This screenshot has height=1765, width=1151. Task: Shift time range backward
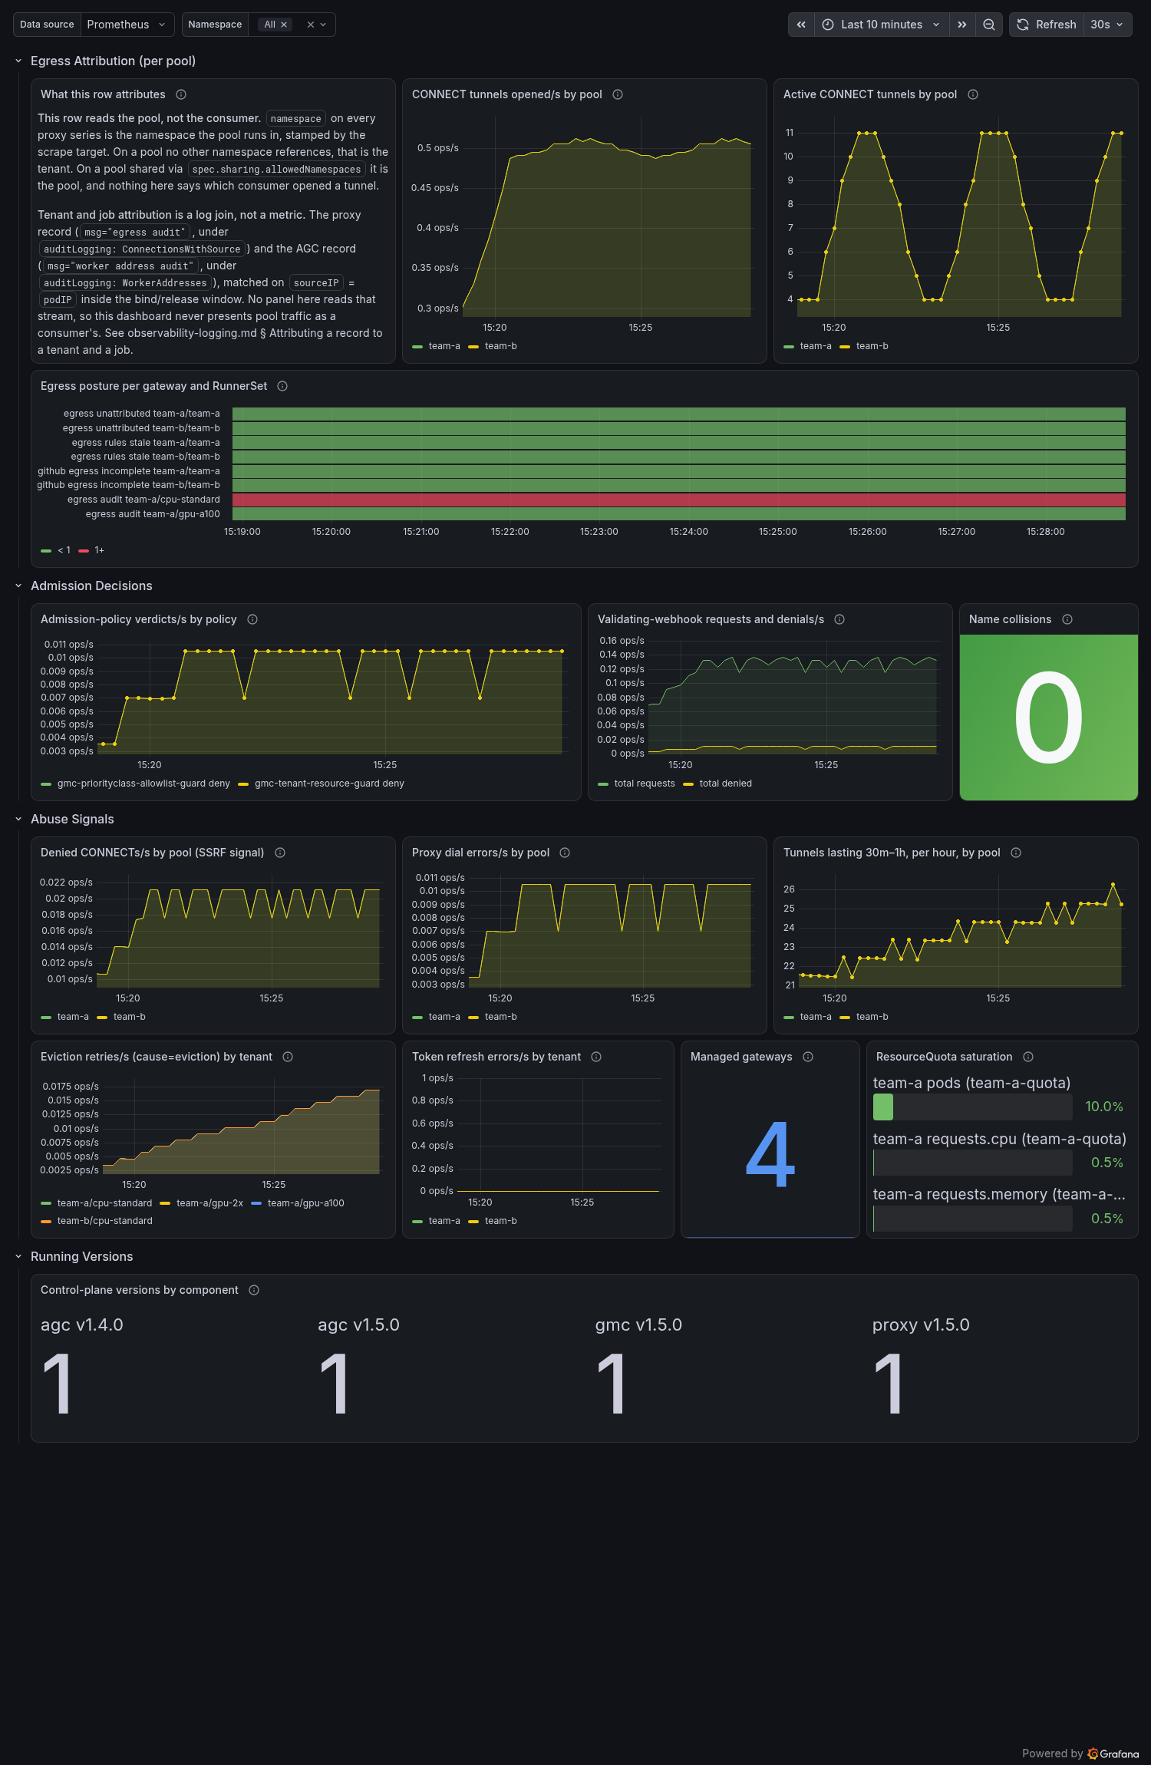(x=801, y=25)
